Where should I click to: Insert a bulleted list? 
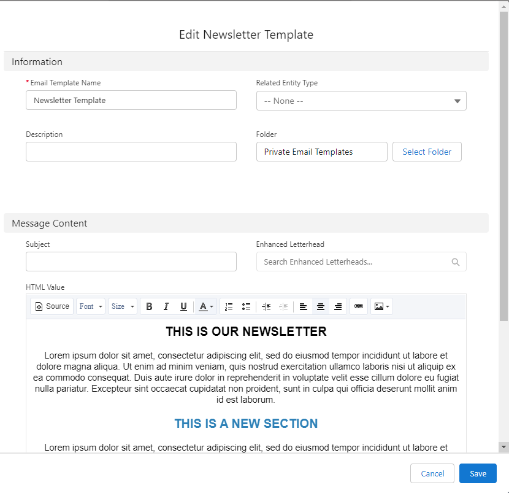pos(246,306)
